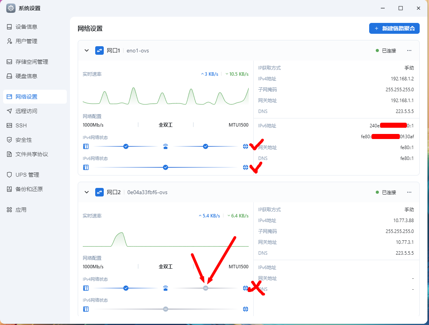429x325 pixels.
Task: Click the 应用 grid icon
Action: point(9,210)
